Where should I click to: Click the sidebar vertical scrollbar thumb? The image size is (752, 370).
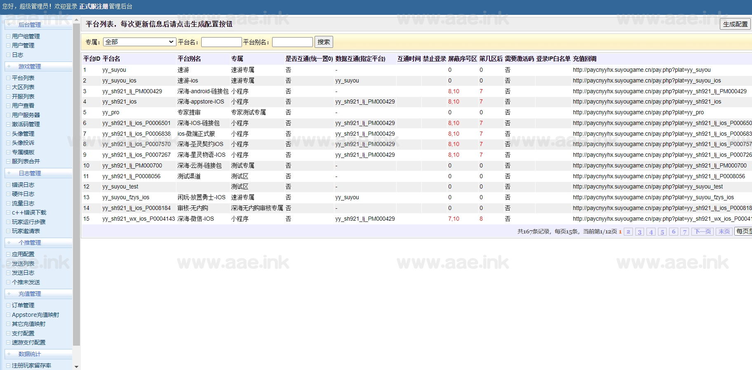pos(76,184)
